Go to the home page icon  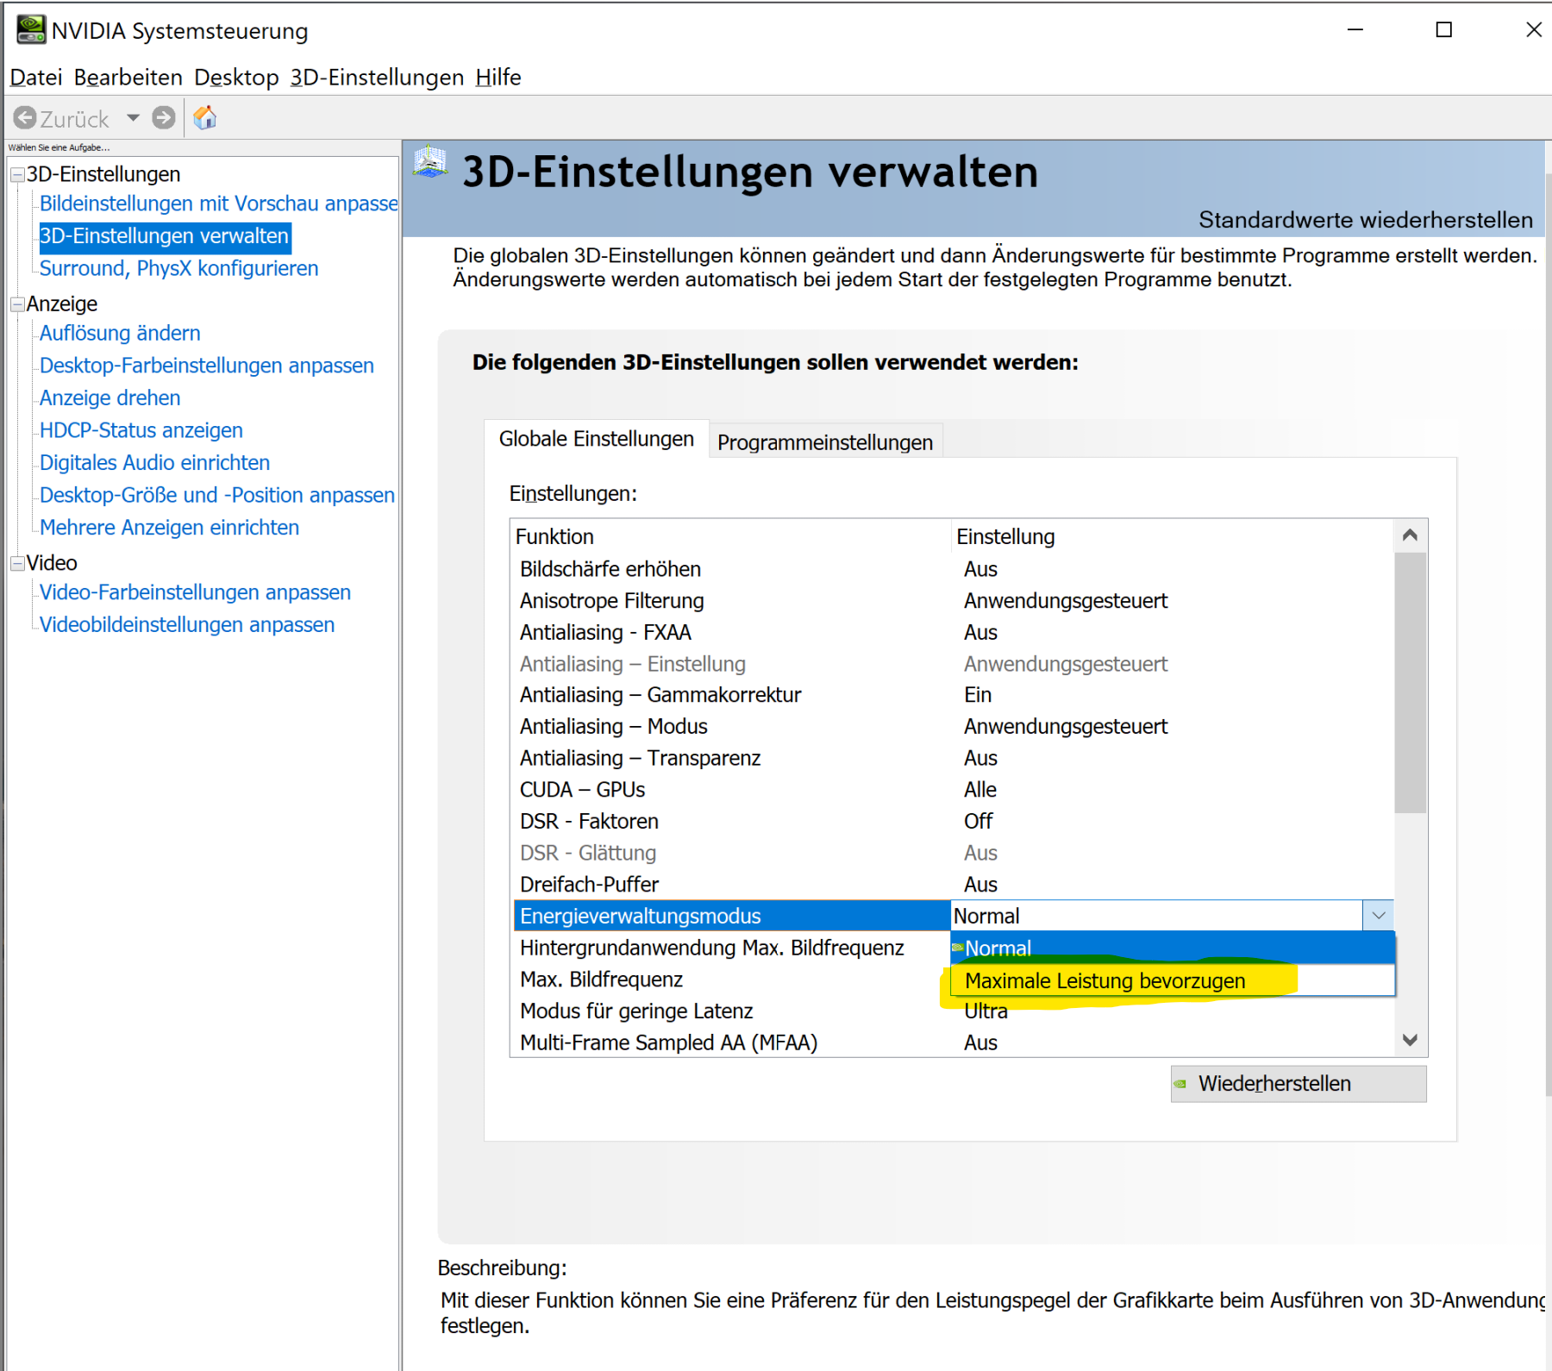click(205, 117)
